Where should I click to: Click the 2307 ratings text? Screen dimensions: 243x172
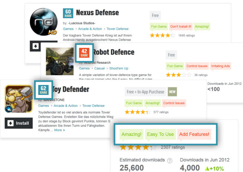coord(173,147)
